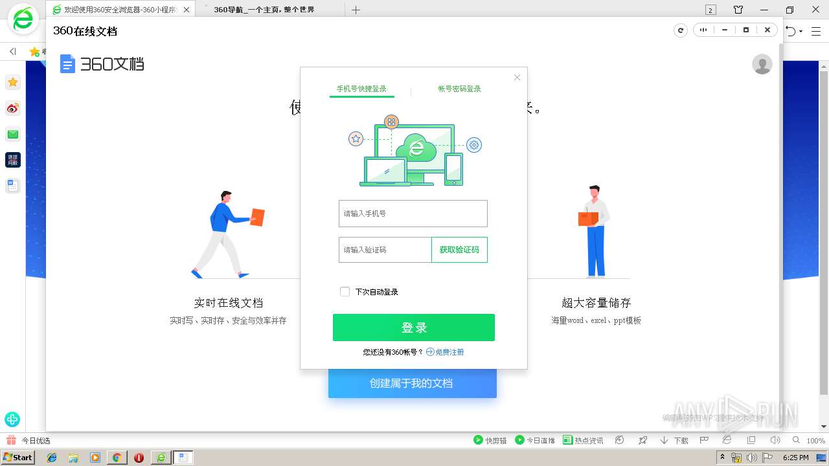
Task: Open 热点资讯 in status bar
Action: click(x=583, y=440)
